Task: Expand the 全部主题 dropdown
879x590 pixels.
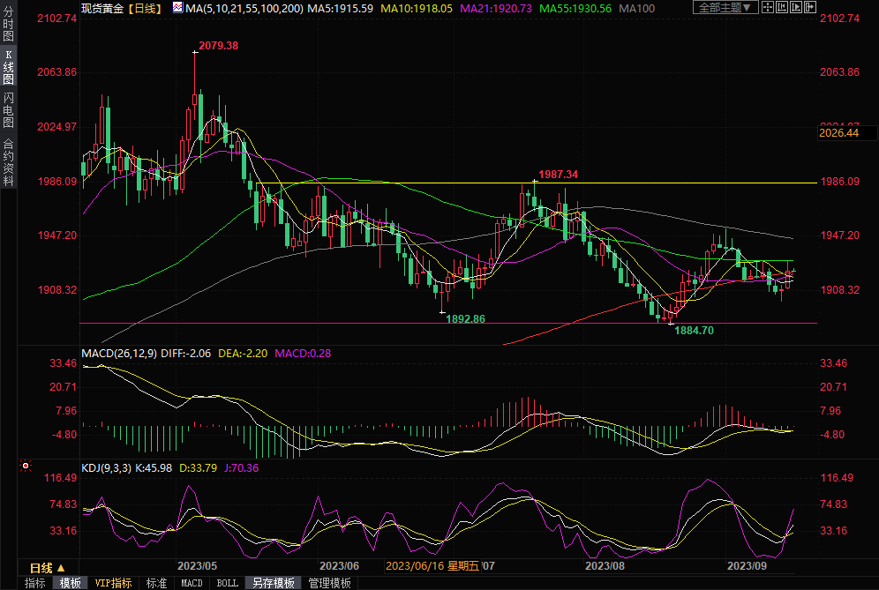Action: pos(725,7)
